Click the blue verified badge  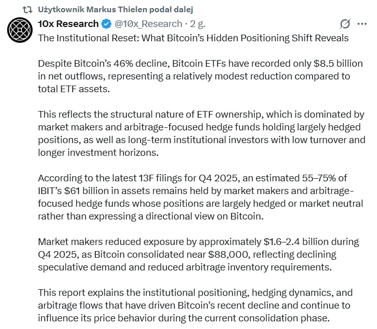[106, 23]
